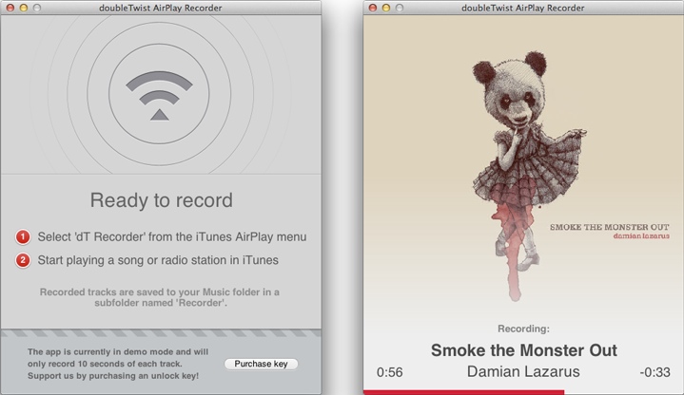Click the AirPlay signal icon in left window
This screenshot has width=684, height=395.
pyautogui.click(x=159, y=95)
